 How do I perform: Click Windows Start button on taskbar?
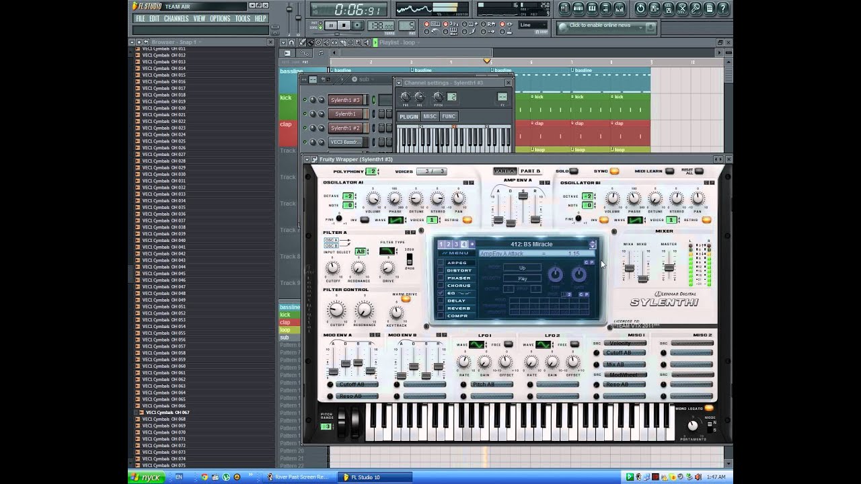(146, 477)
